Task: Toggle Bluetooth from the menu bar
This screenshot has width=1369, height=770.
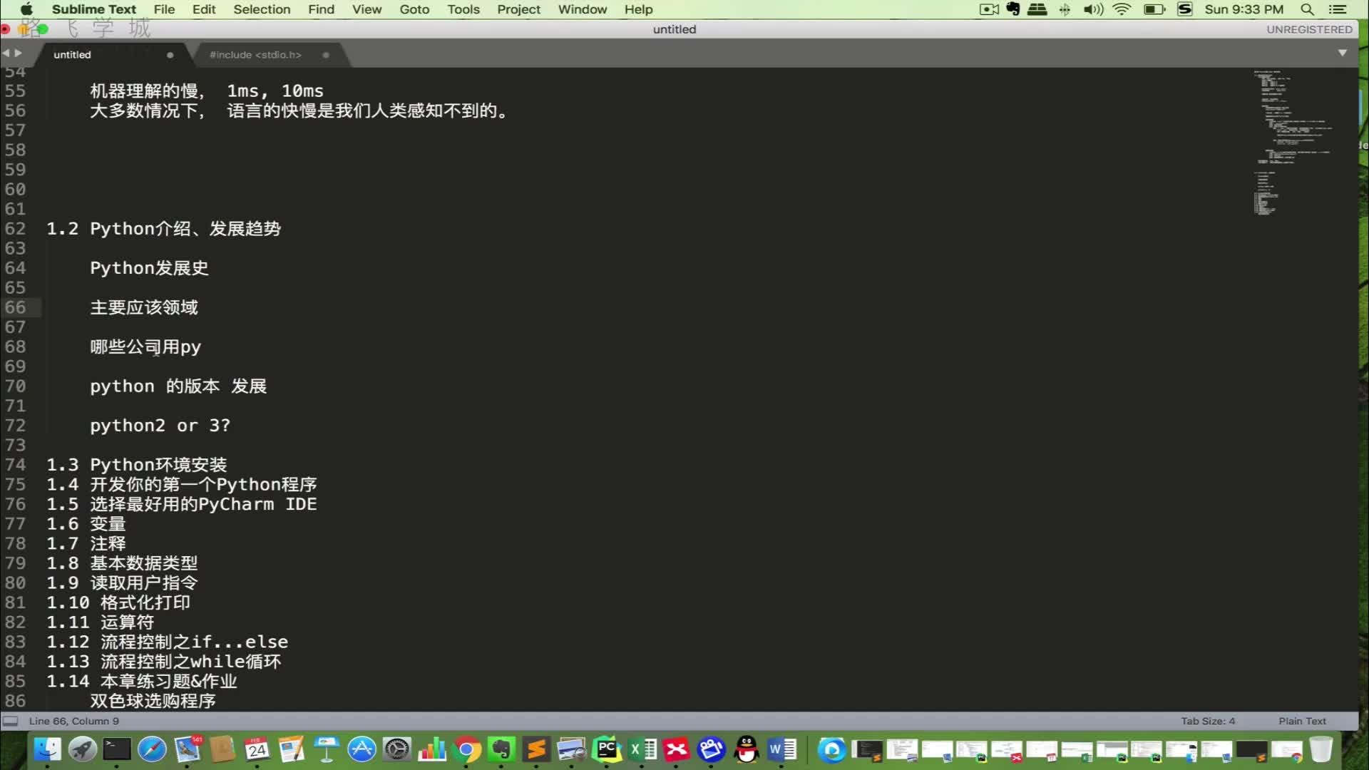Action: click(x=1065, y=9)
